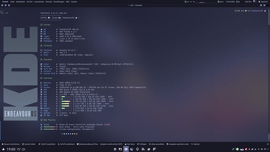
Task: Open the Ansicht menu
Action: tap(29, 2)
